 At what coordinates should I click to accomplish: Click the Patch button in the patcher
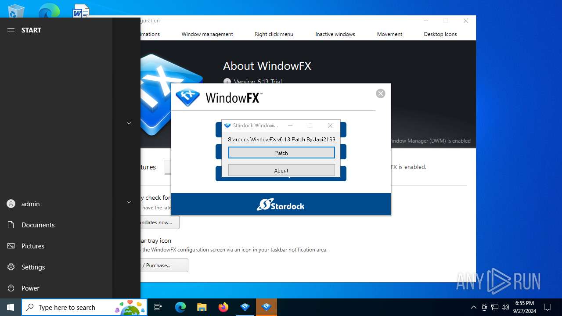(281, 153)
